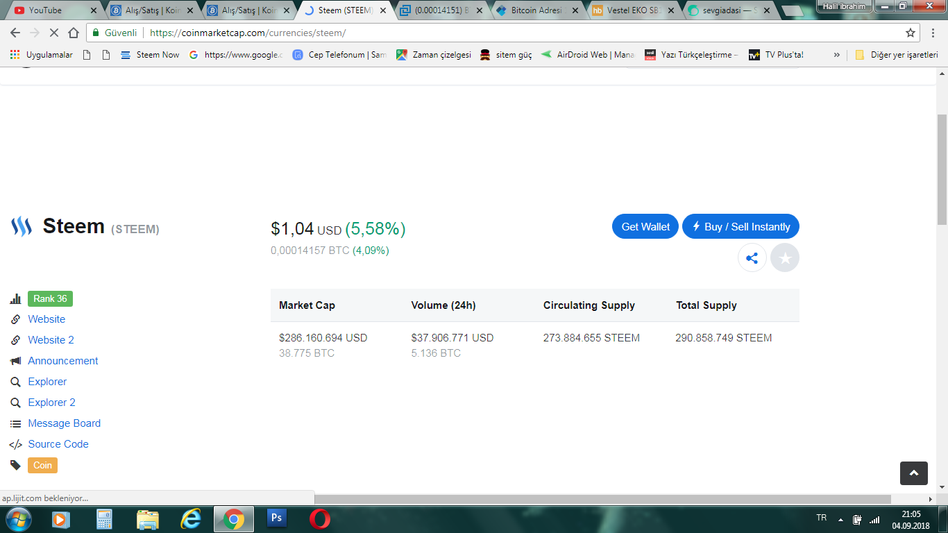
Task: Open the Website 2 link
Action: click(51, 340)
